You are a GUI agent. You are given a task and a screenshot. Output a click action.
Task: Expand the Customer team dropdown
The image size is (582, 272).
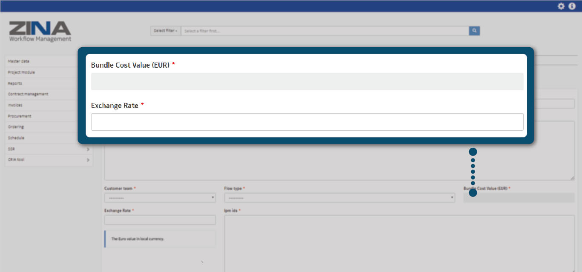coord(160,198)
